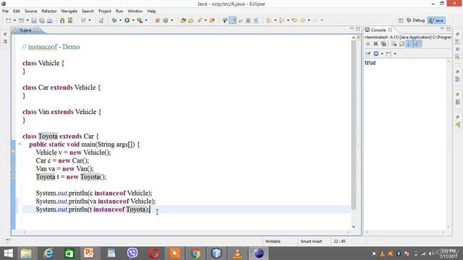Click the Run External Tools icon

140,20
